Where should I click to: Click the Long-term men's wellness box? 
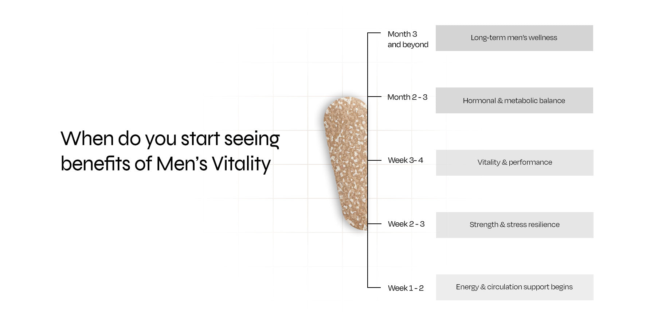pyautogui.click(x=514, y=38)
